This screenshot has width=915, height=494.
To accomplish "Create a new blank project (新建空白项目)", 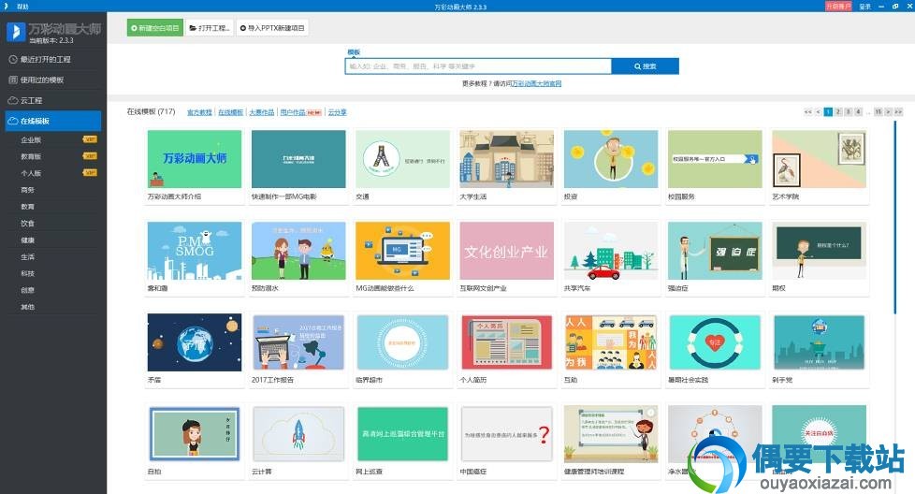I will 154,27.
